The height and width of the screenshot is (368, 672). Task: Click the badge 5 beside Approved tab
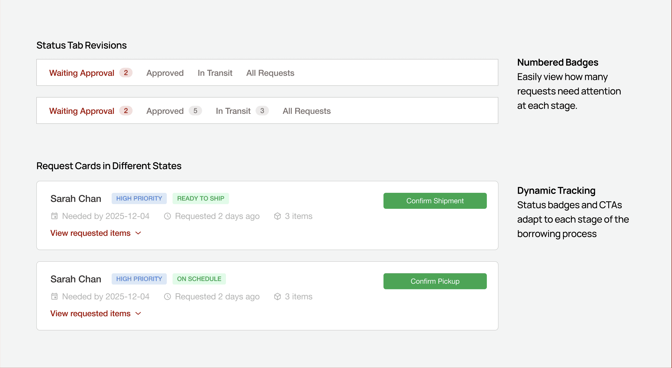[x=195, y=111]
